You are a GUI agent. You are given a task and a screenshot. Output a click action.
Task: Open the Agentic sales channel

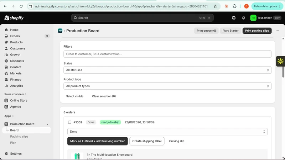pos(15,107)
